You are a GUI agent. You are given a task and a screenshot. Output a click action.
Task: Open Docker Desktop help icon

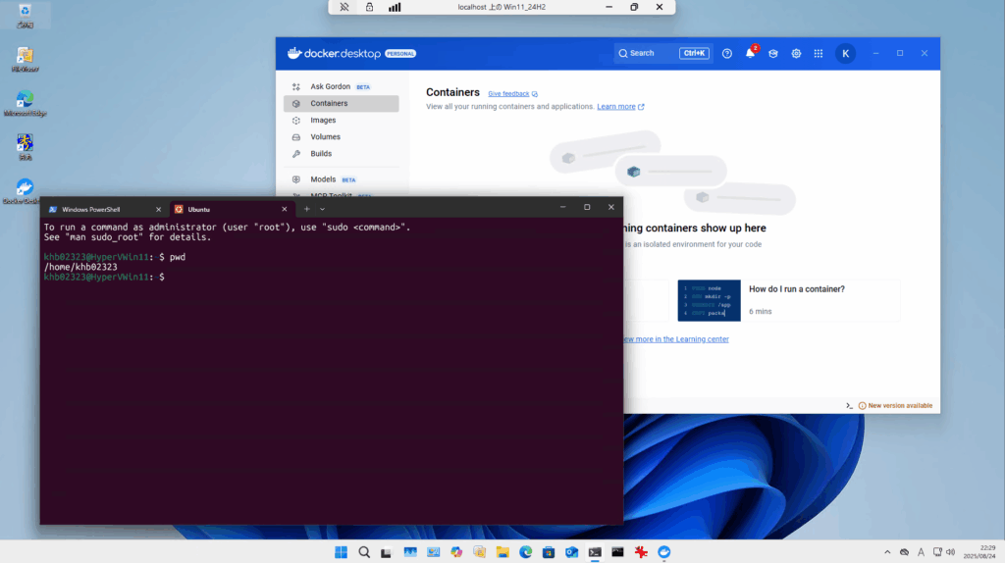(x=727, y=54)
